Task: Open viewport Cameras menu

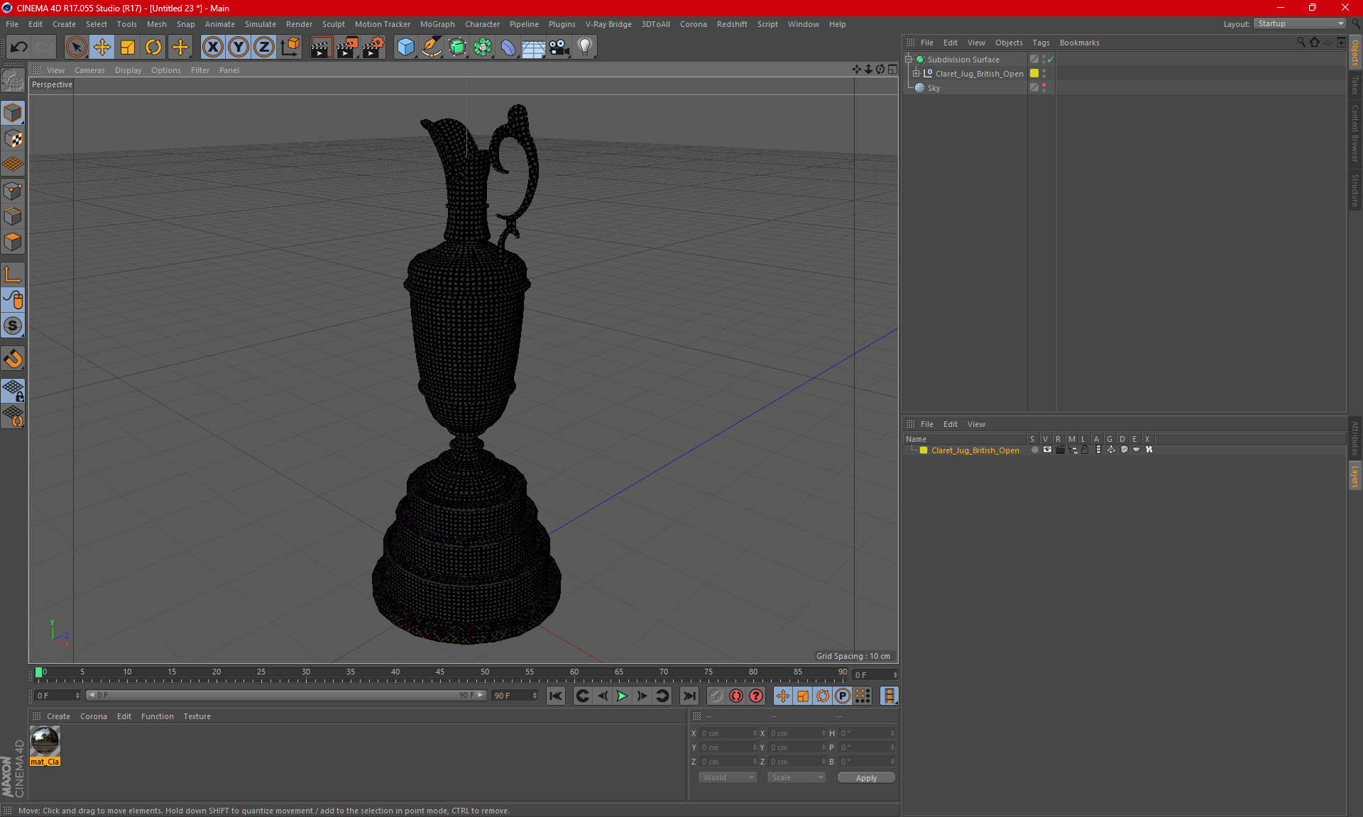Action: point(89,70)
